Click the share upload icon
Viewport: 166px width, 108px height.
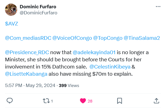tap(156, 101)
